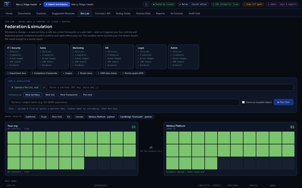302x188 pixels.
Task: Open the Mercy Ridge Health workspace dropdown
Action: 28,4
